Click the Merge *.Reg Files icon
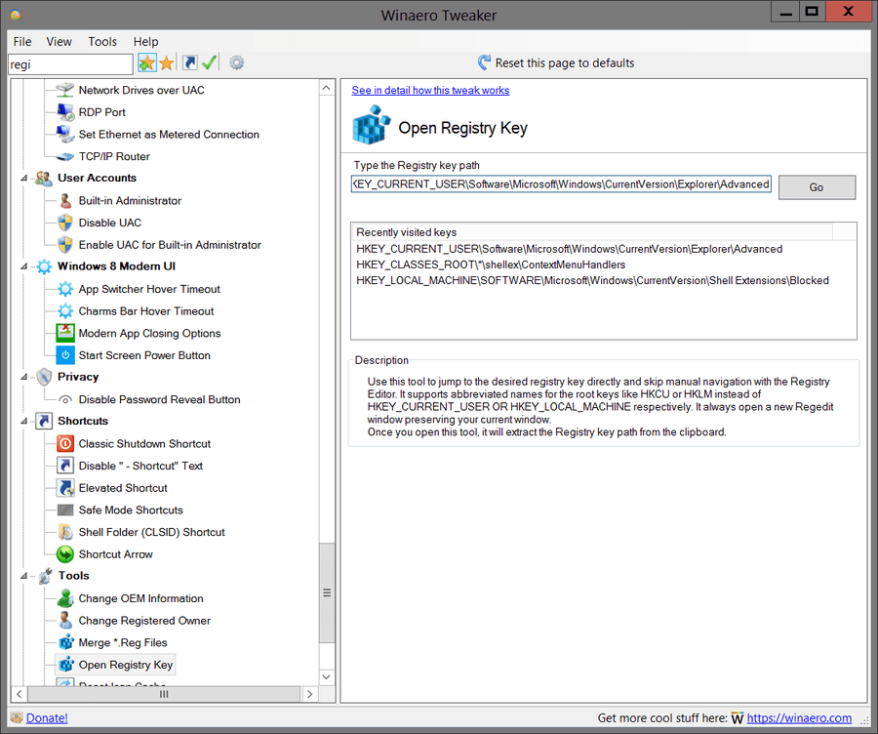878x734 pixels. click(x=65, y=642)
